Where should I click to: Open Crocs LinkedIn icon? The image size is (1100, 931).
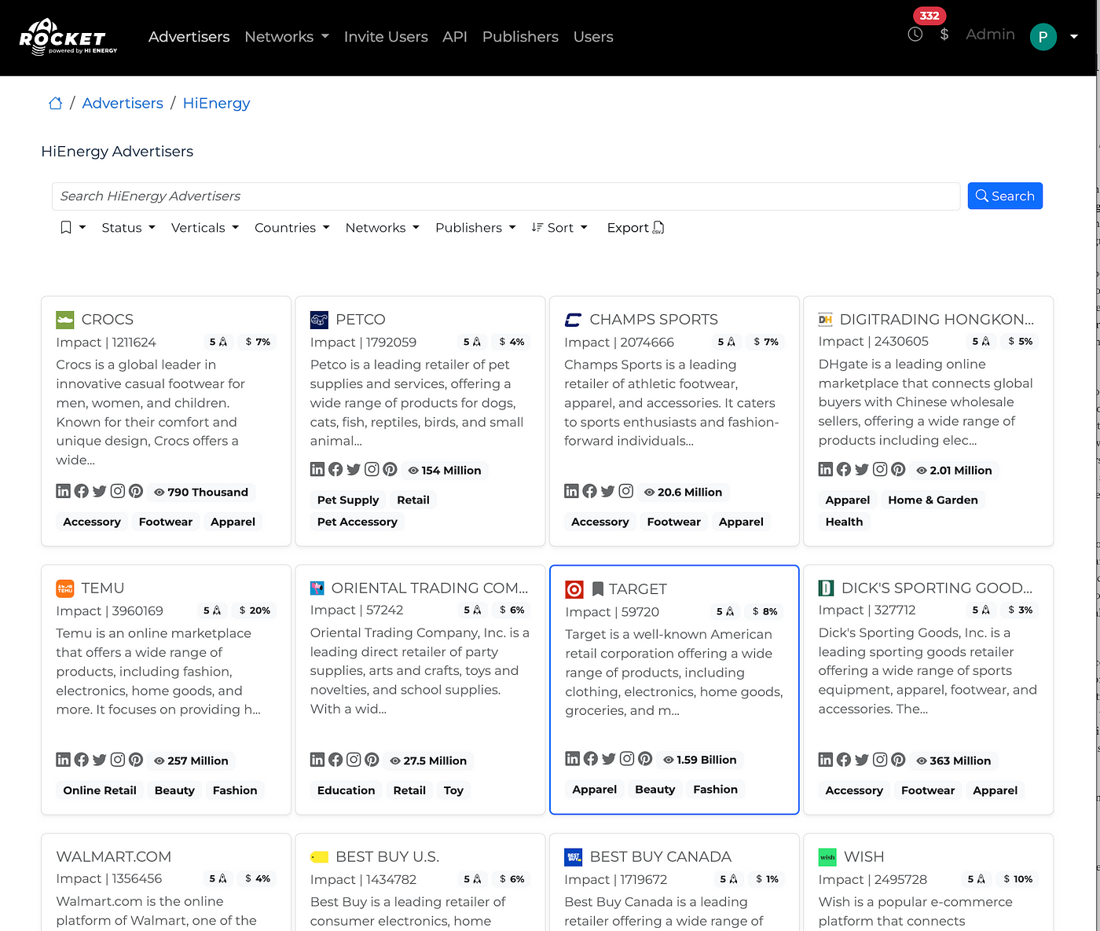(x=64, y=491)
